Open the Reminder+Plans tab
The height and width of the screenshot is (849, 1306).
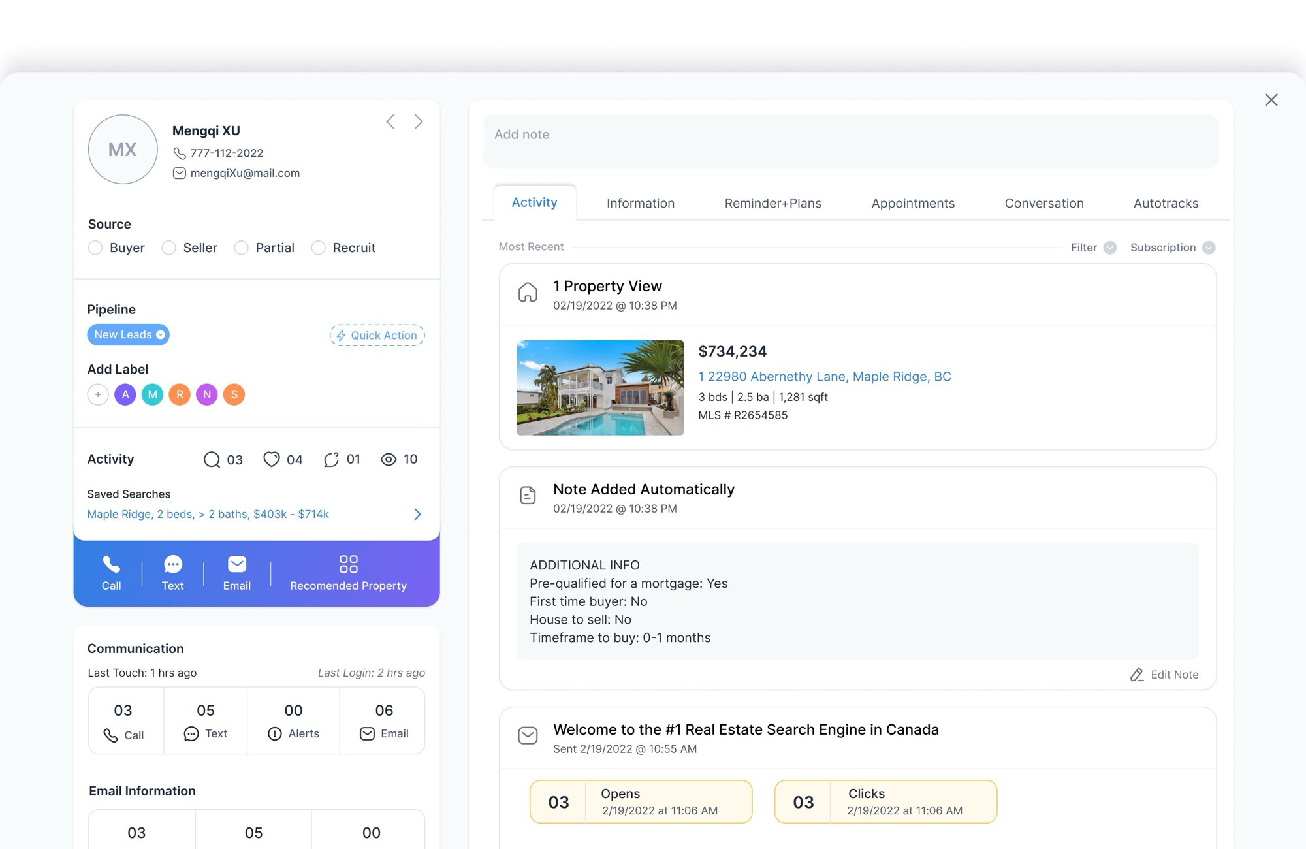point(773,203)
